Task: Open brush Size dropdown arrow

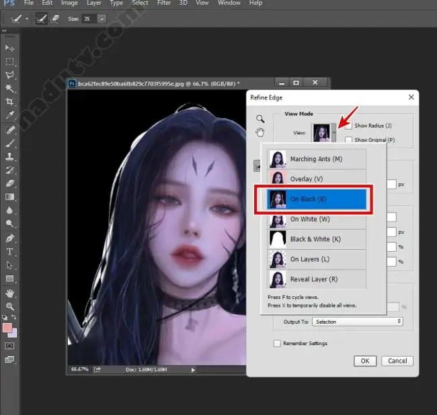Action: coord(102,19)
